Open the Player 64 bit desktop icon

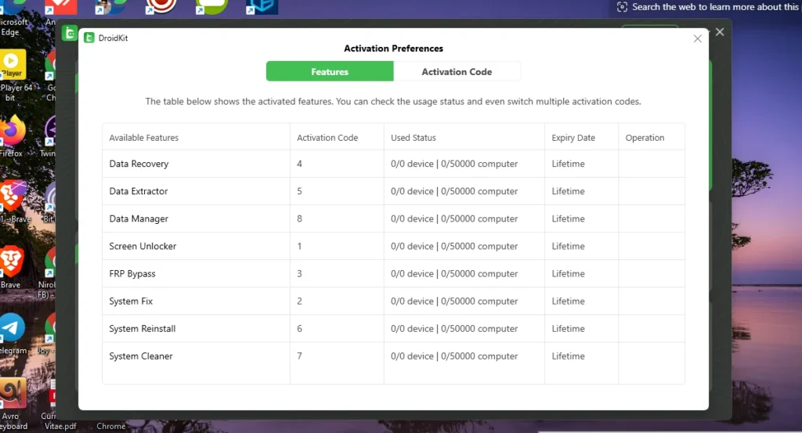pos(14,76)
